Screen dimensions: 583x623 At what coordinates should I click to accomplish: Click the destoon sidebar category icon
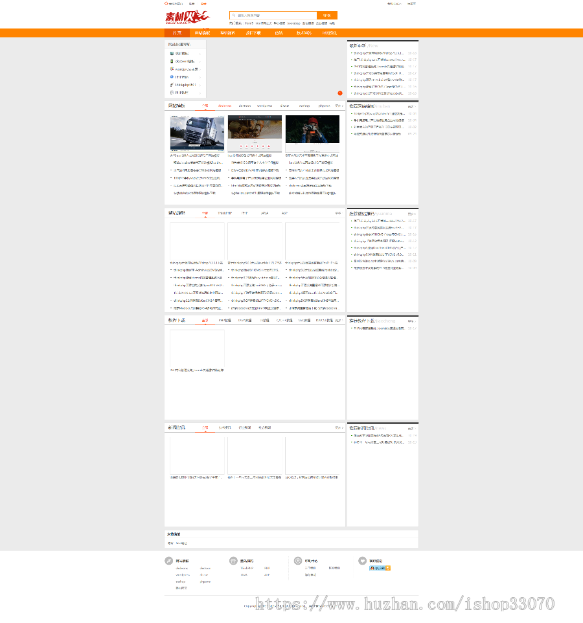point(172,61)
